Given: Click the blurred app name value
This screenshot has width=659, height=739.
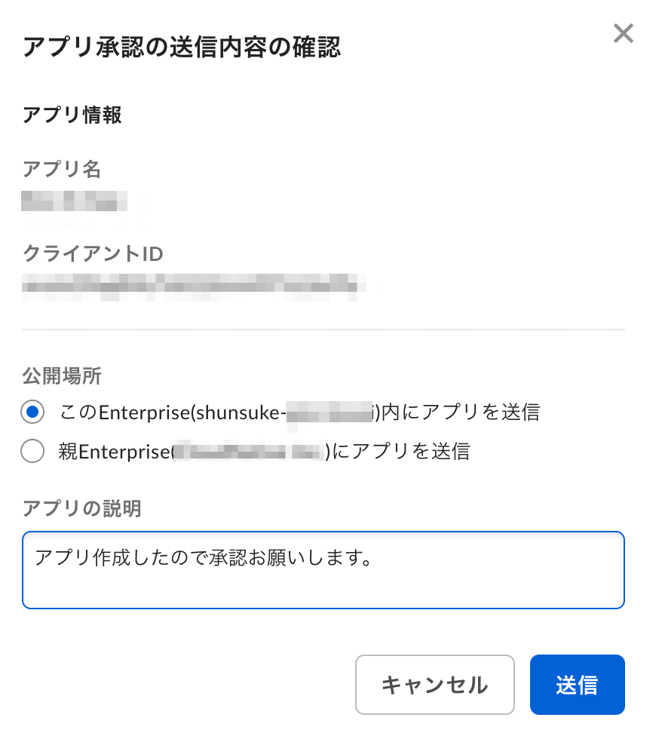Looking at the screenshot, I should coord(75,202).
